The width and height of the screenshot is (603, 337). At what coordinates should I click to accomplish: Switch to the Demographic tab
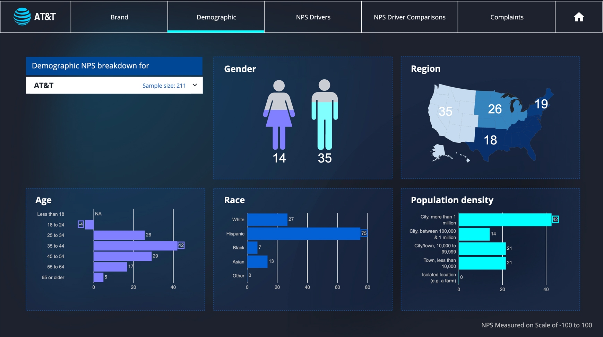tap(216, 17)
